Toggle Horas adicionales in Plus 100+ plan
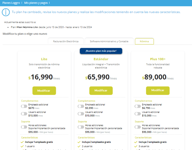The width and height of the screenshot is (192, 150). 138,127
